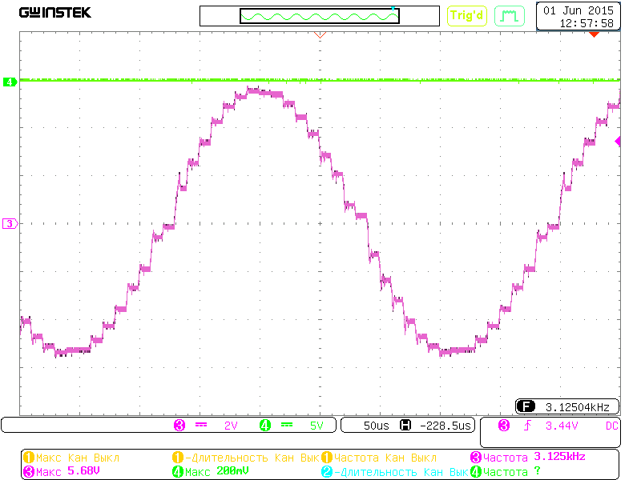
Task: Click the H horizontal position icon
Action: [x=405, y=426]
